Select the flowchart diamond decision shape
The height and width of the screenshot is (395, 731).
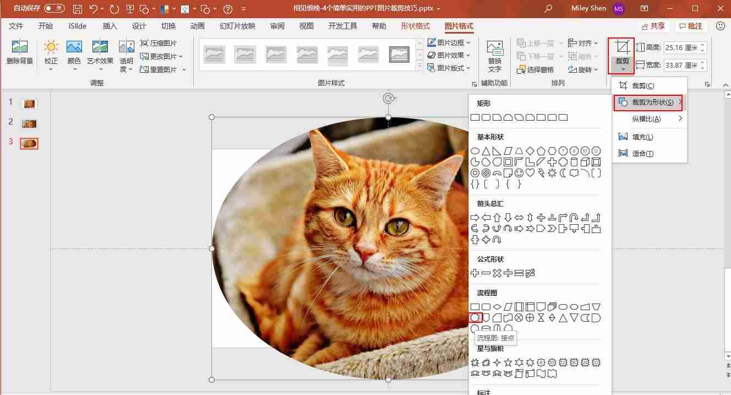[x=497, y=307]
